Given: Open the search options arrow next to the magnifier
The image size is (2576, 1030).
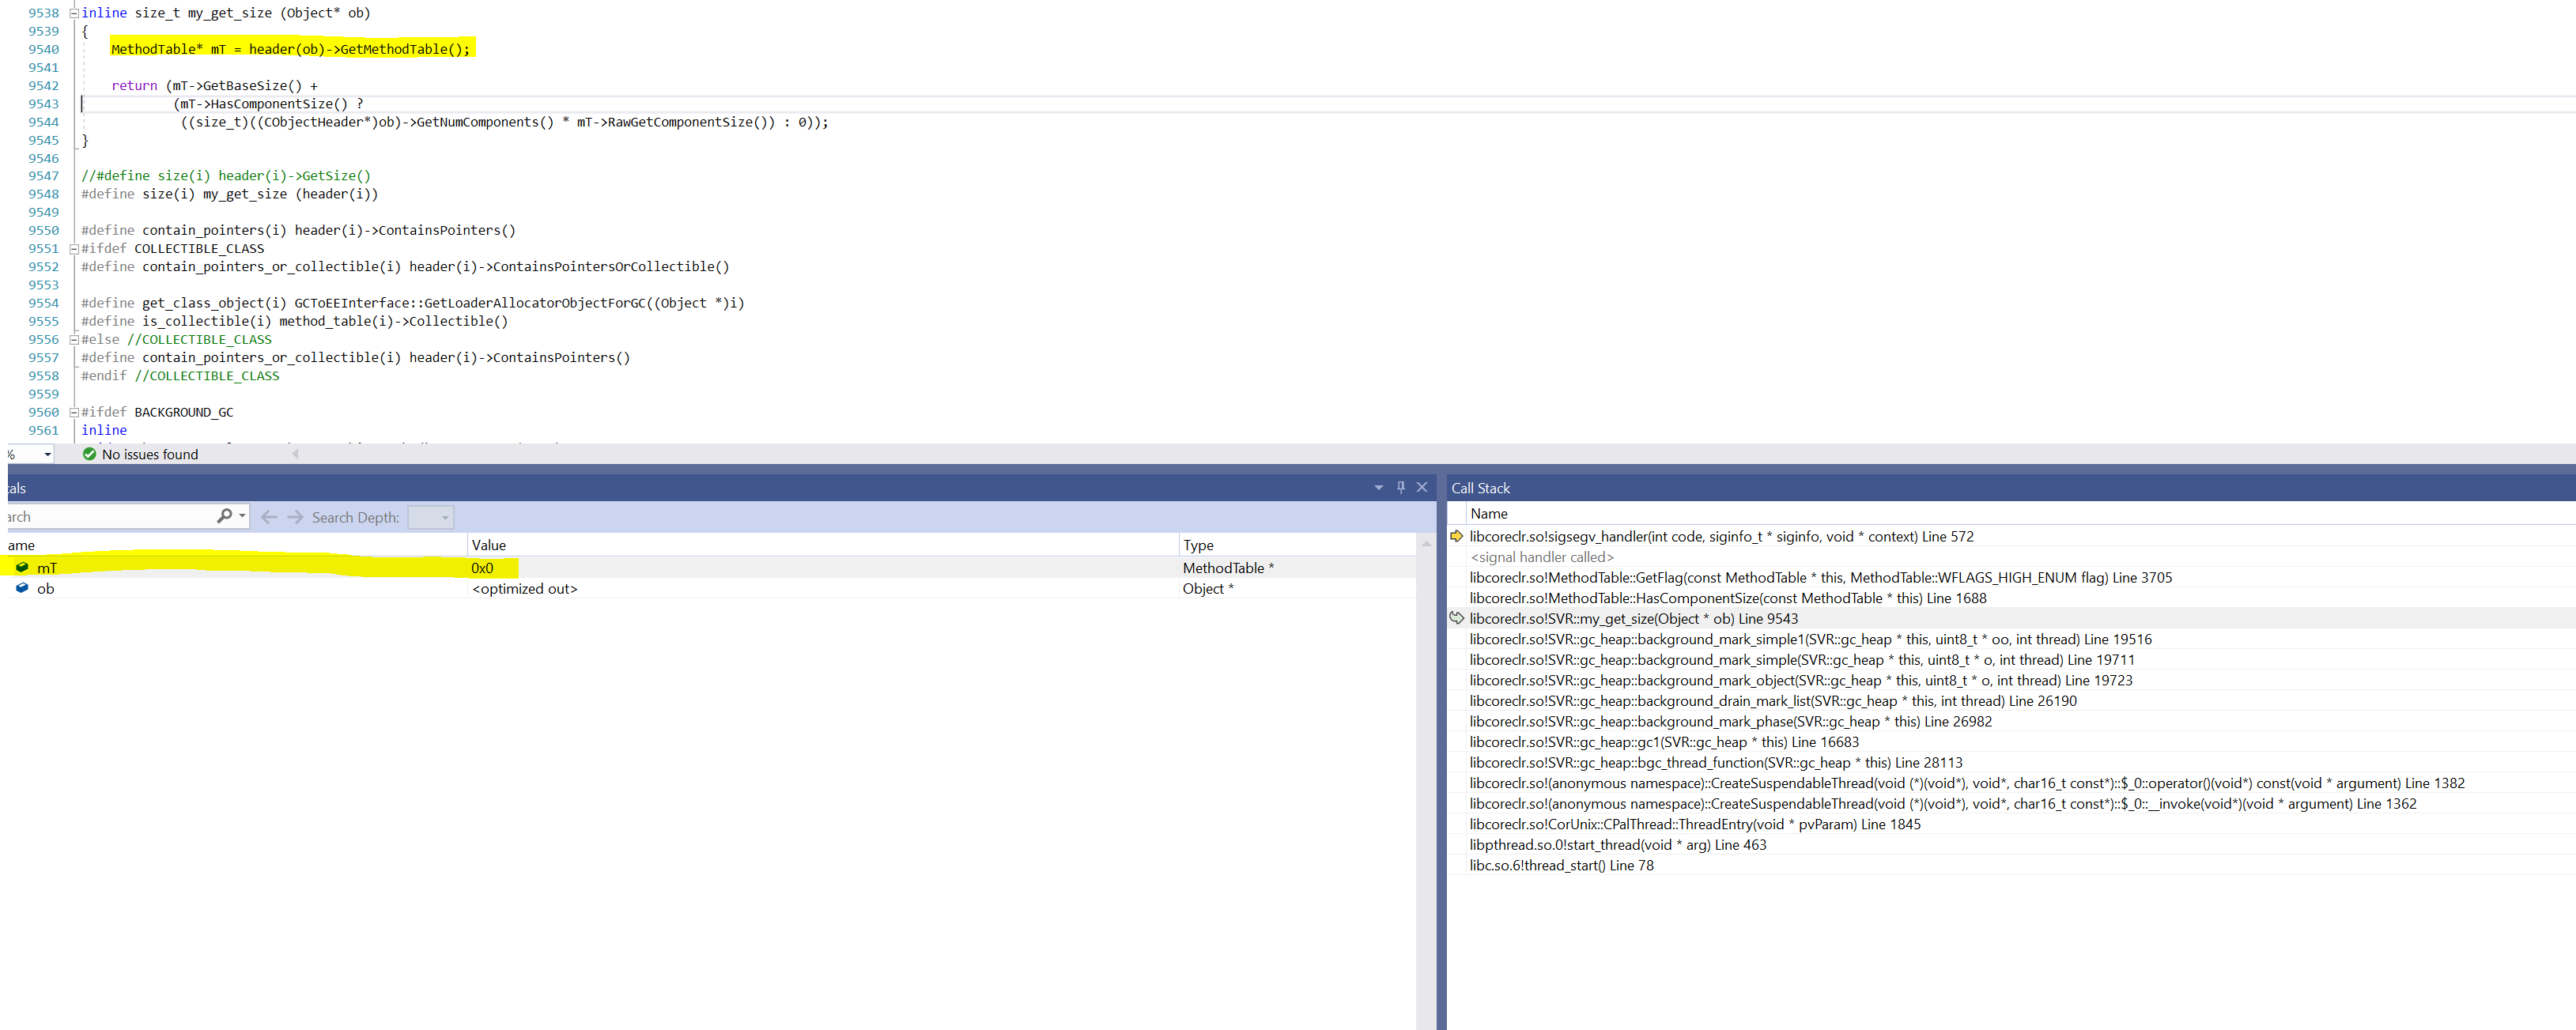Looking at the screenshot, I should [x=241, y=516].
